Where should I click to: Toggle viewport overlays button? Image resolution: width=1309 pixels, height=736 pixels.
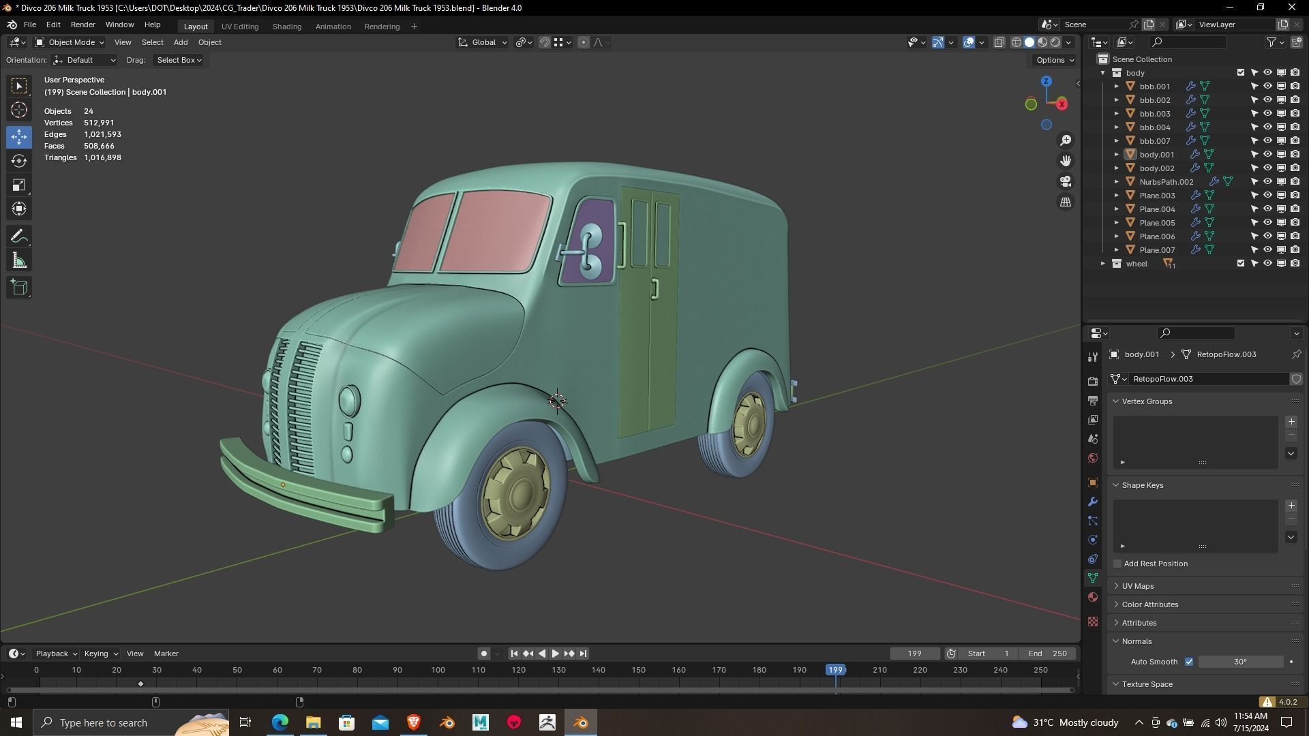pos(969,42)
